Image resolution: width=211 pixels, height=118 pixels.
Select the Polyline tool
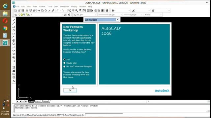coord(14,27)
